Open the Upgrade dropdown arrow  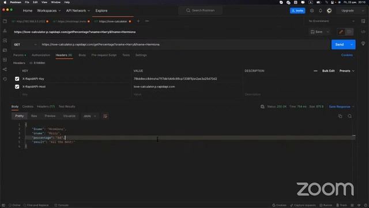(x=363, y=10)
